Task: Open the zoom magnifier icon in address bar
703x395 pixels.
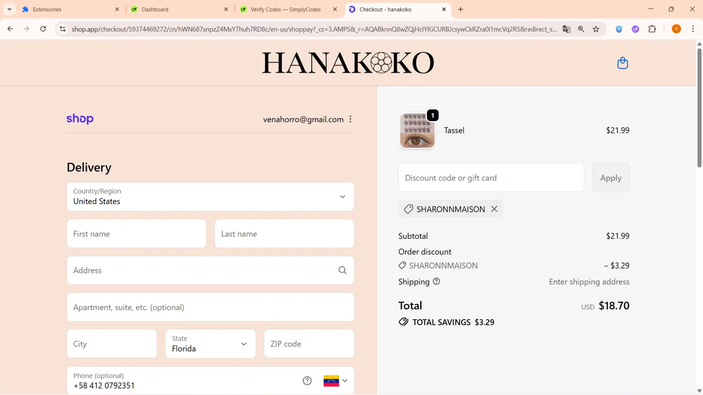Action: 581,29
